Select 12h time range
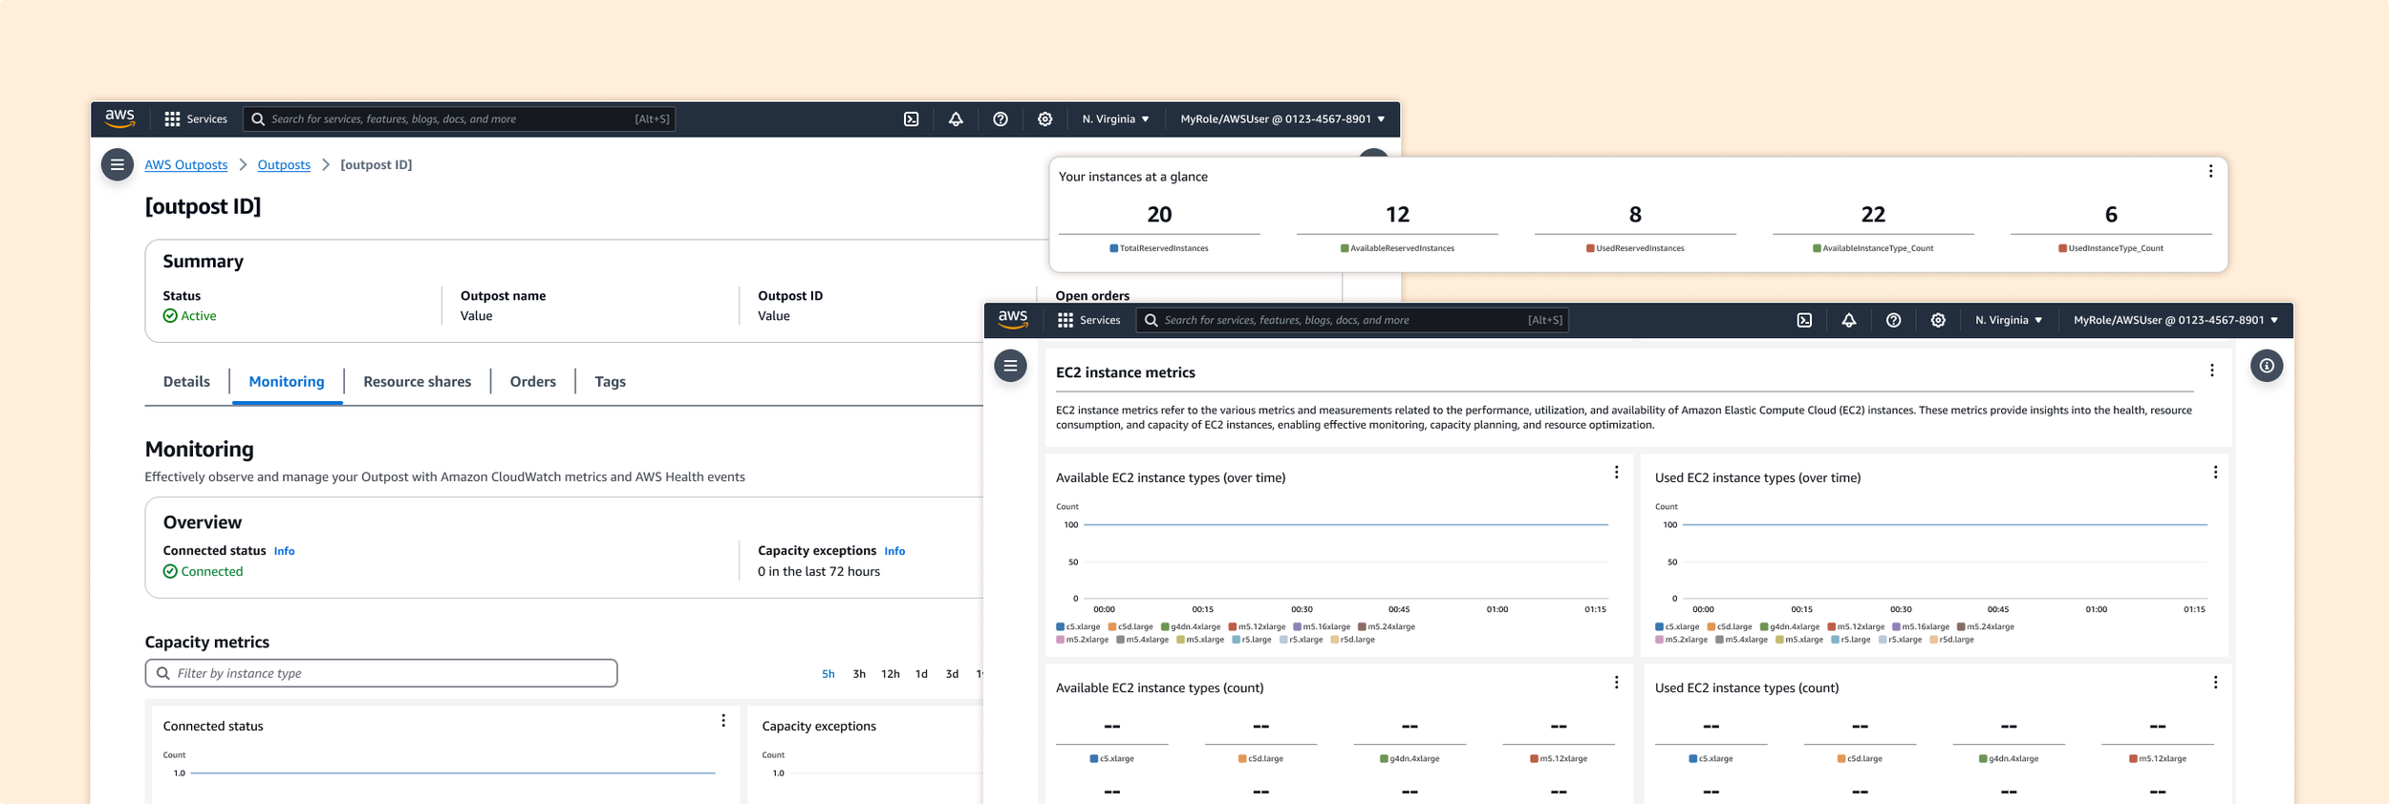The width and height of the screenshot is (2389, 804). pyautogui.click(x=891, y=674)
